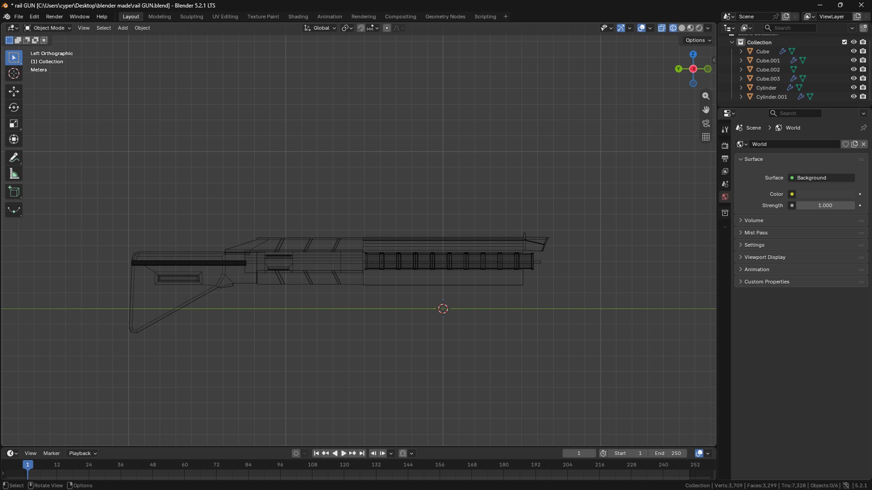Click the viewport zoom magnifier icon
The width and height of the screenshot is (872, 490).
(706, 96)
